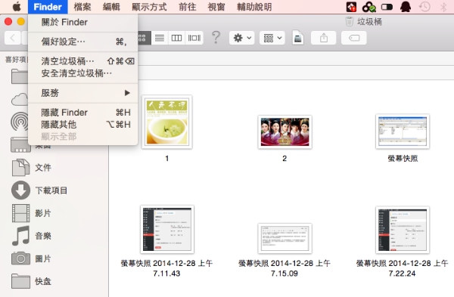Open iCloud Drive in the sidebar
Viewport: 454px width, 297px height.
pos(20,100)
